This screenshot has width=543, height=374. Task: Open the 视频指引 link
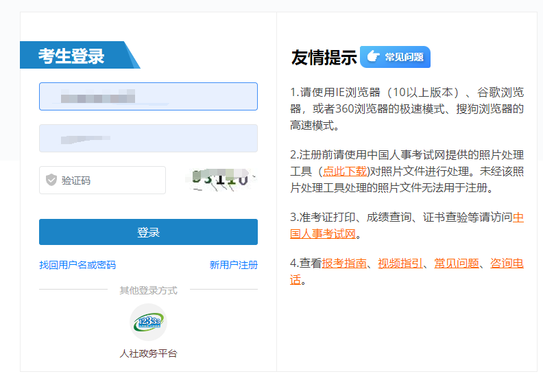pyautogui.click(x=400, y=264)
